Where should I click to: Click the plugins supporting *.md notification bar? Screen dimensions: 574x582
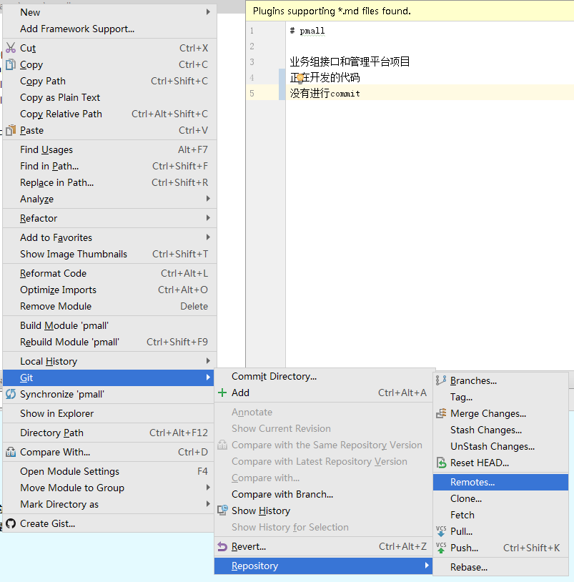(x=410, y=11)
